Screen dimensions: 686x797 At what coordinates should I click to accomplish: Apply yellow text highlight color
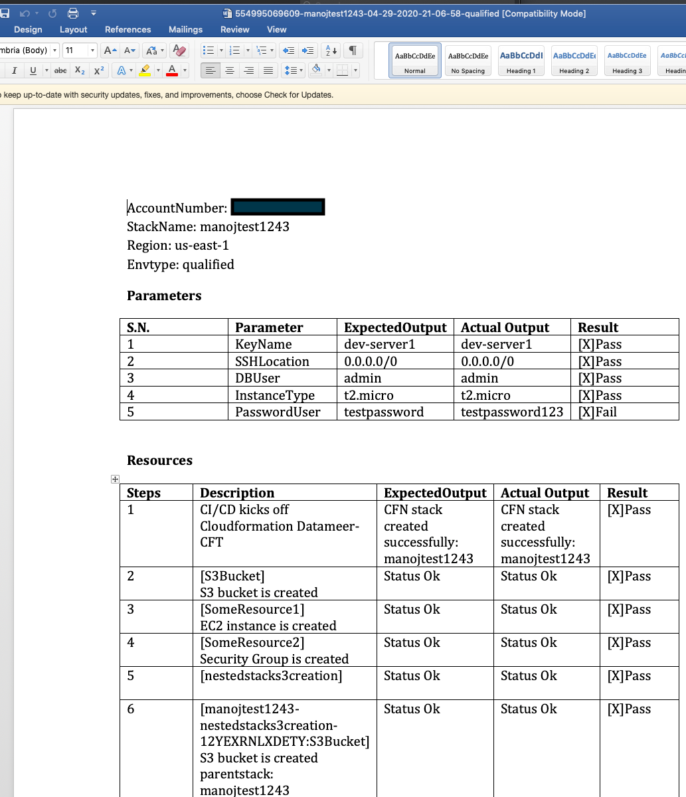(x=144, y=70)
